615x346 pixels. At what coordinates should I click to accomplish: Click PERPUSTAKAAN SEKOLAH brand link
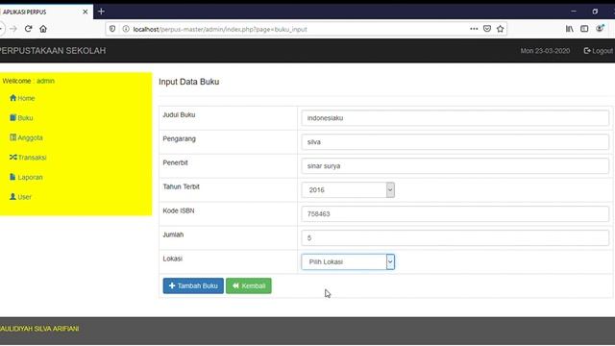coord(53,51)
